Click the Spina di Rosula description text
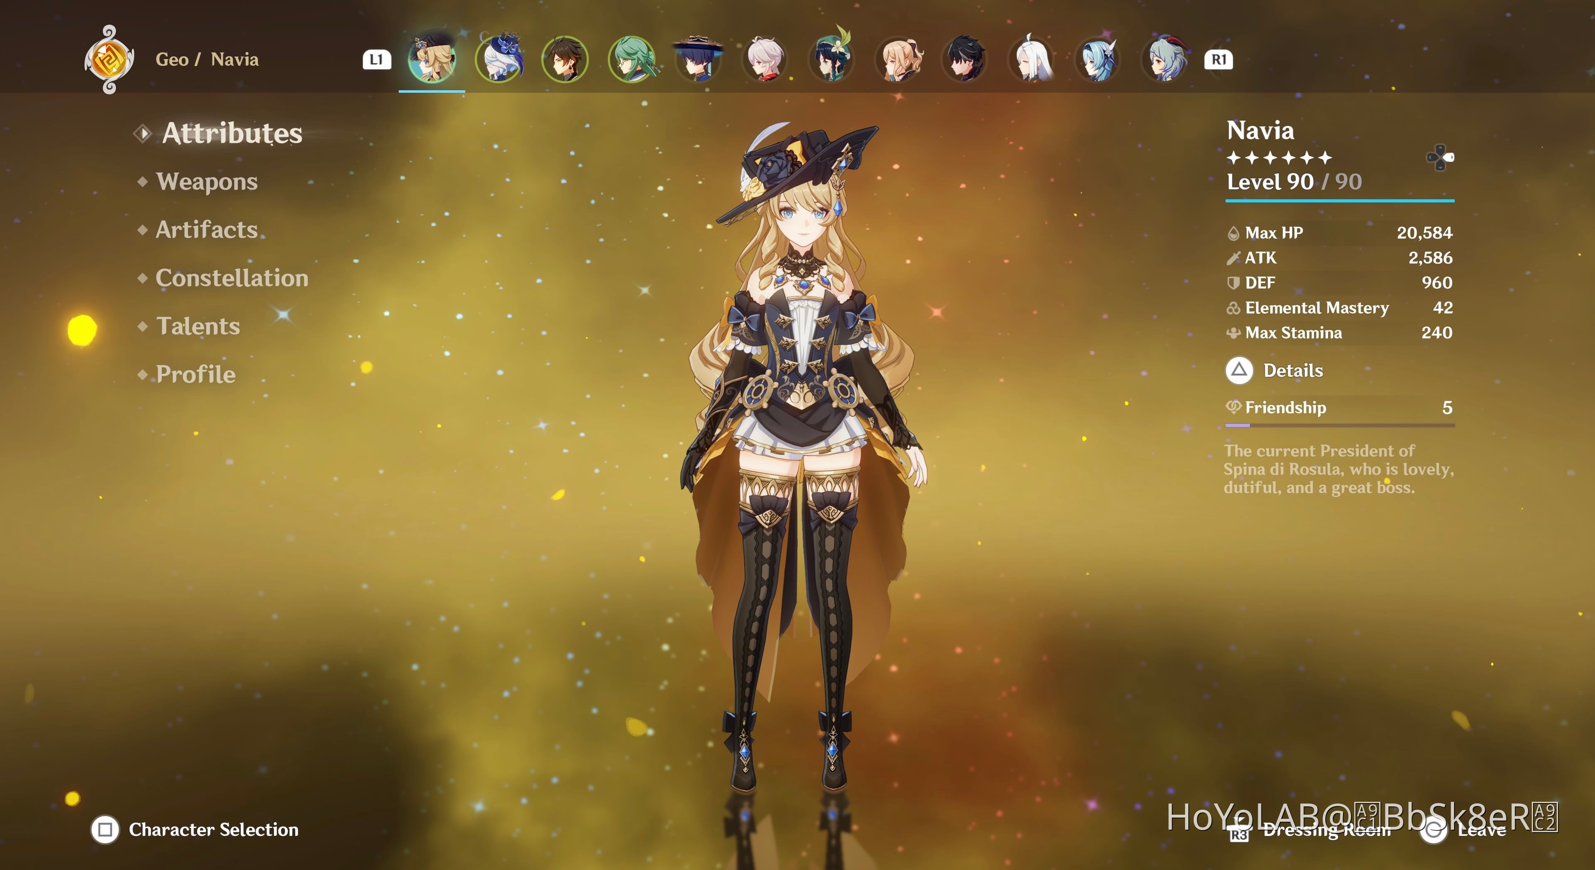This screenshot has width=1595, height=870. [1338, 469]
